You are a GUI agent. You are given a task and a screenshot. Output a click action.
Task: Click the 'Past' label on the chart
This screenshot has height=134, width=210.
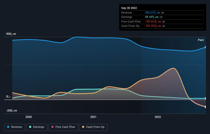[201, 40]
